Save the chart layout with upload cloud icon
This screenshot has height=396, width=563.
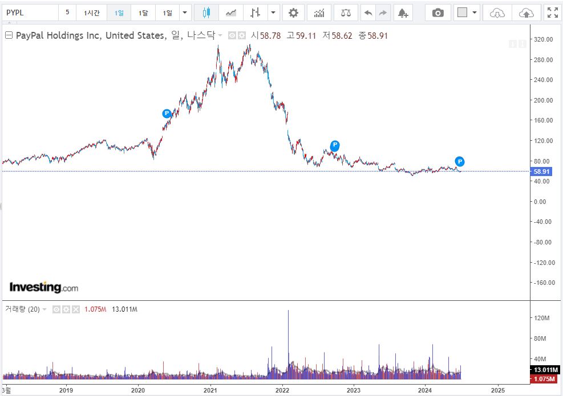click(x=526, y=13)
